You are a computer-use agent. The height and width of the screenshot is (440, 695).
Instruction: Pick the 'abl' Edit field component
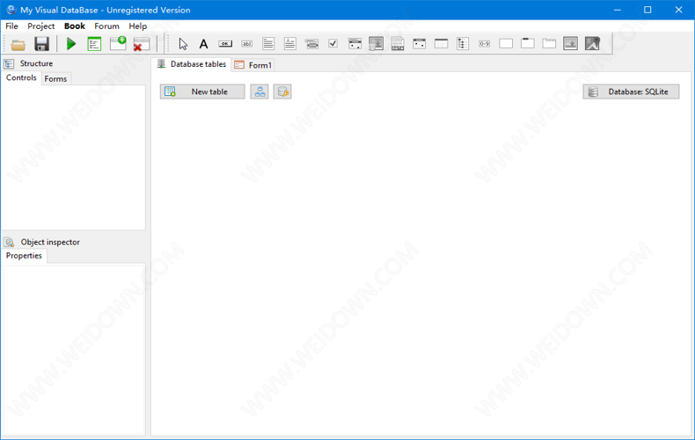click(x=247, y=43)
